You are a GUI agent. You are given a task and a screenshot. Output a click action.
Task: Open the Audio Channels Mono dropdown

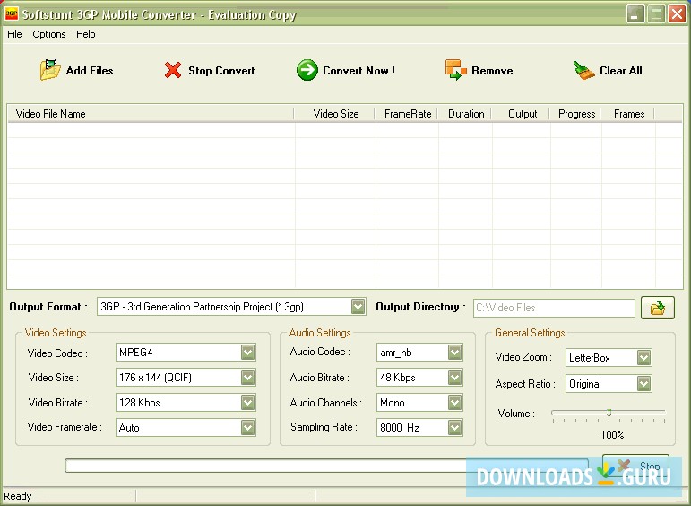[455, 402]
